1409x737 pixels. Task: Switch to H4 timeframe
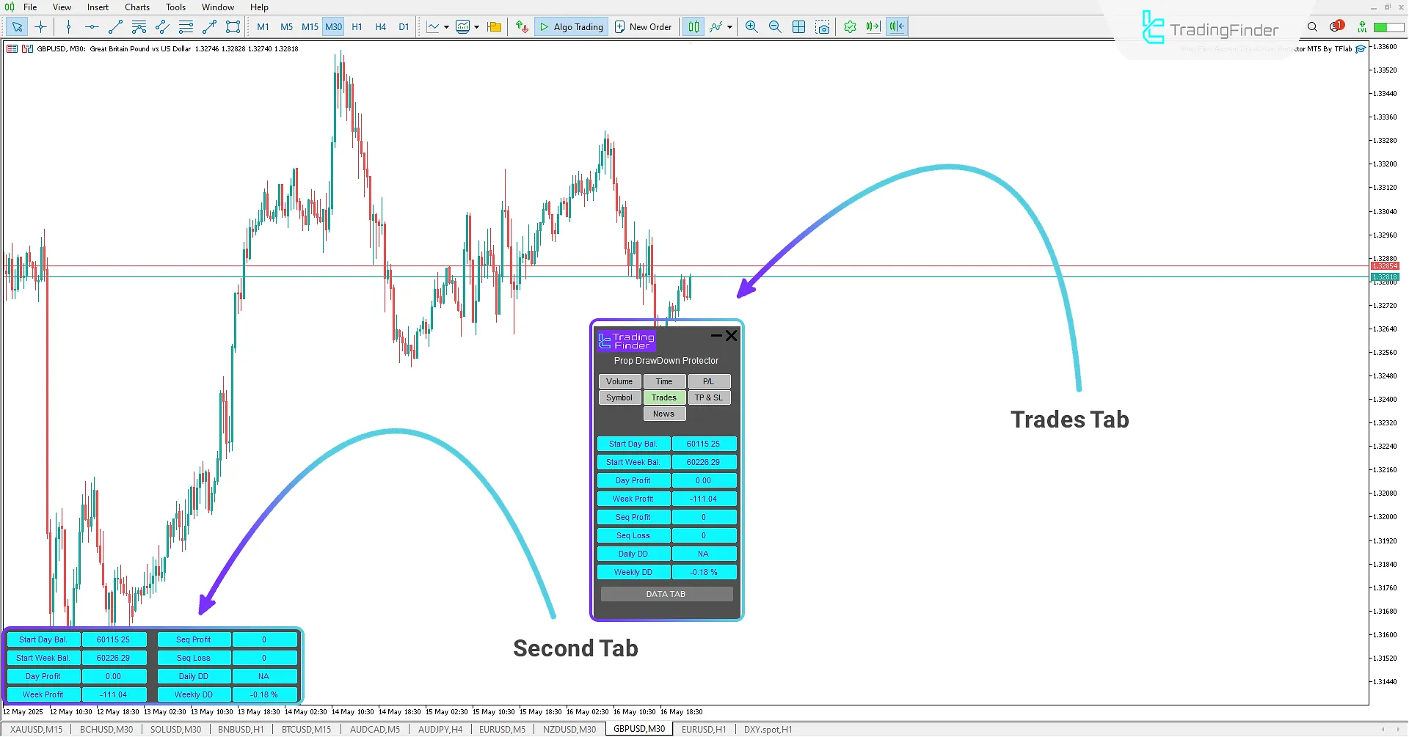[380, 27]
